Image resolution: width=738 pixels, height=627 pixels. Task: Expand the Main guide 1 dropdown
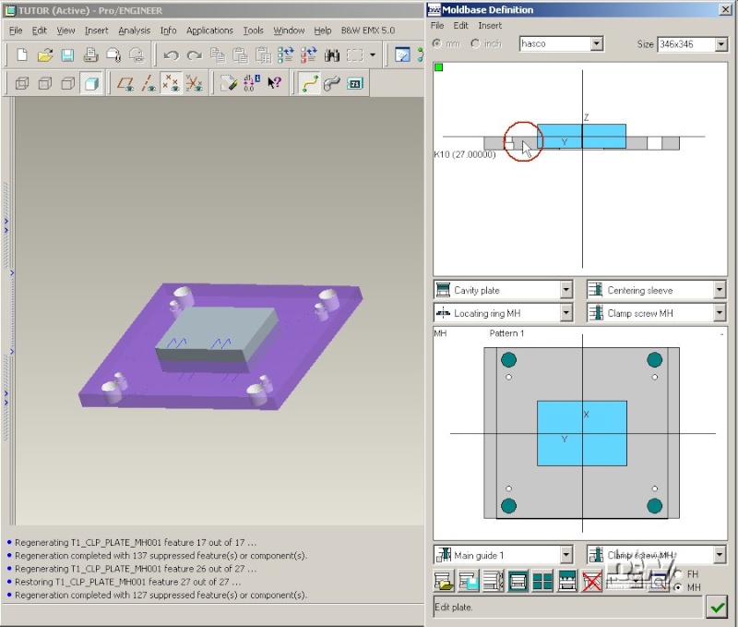point(566,555)
